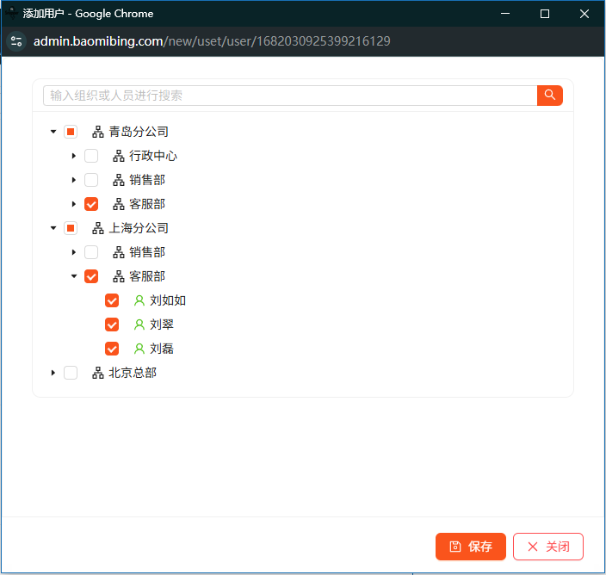Collapse 客服部 under 上海分公司

tap(74, 276)
